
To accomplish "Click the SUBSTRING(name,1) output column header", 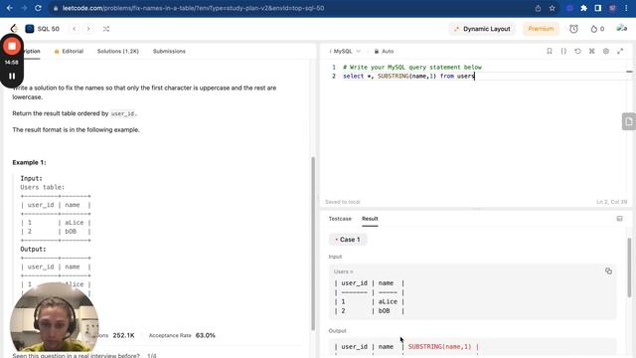I will (439, 347).
